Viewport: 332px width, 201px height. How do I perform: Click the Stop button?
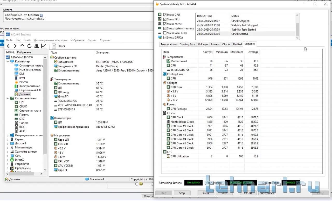(182, 193)
